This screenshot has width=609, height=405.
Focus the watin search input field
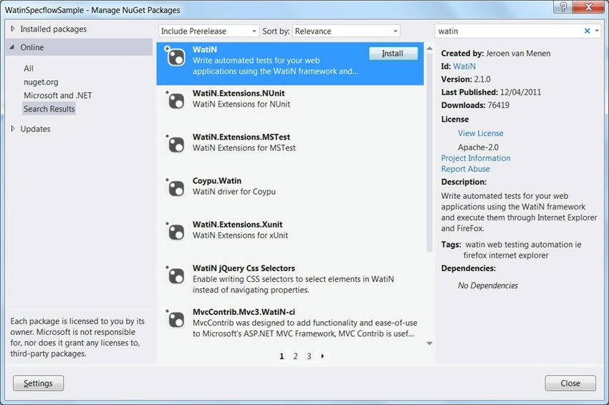[x=509, y=31]
